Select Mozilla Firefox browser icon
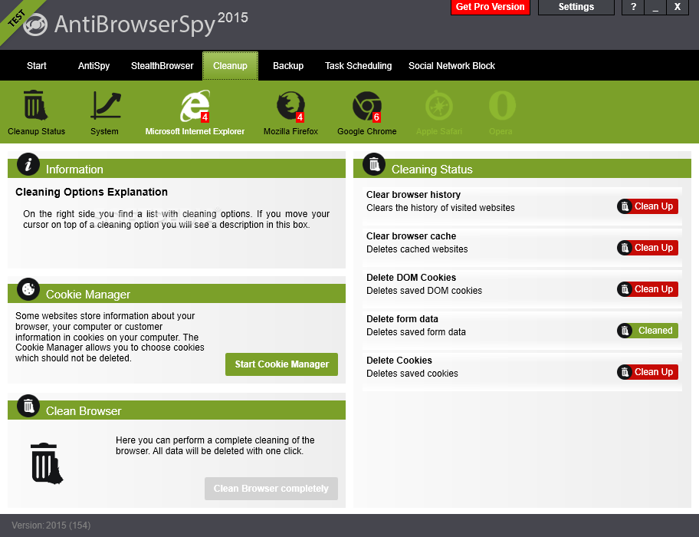This screenshot has width=699, height=537. pos(290,107)
